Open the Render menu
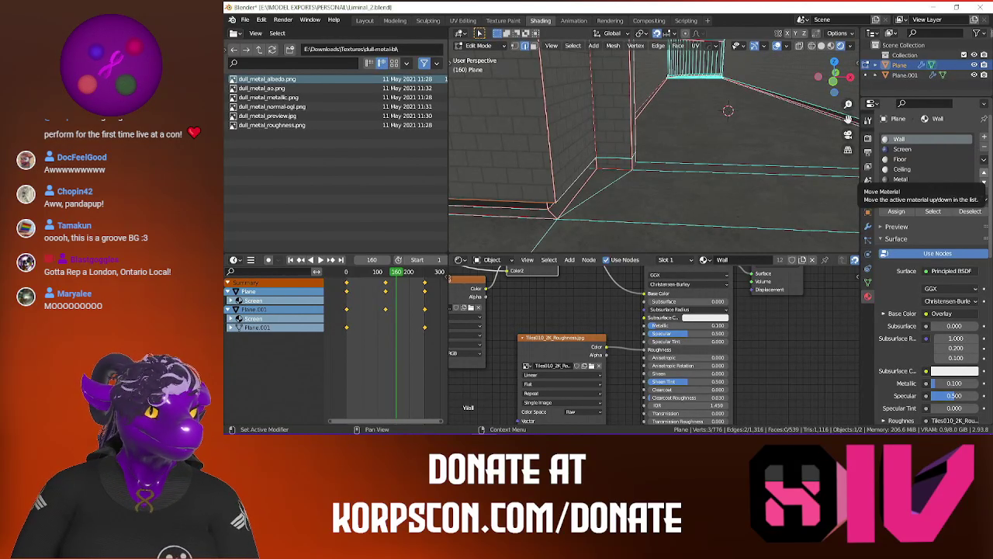 pos(282,20)
